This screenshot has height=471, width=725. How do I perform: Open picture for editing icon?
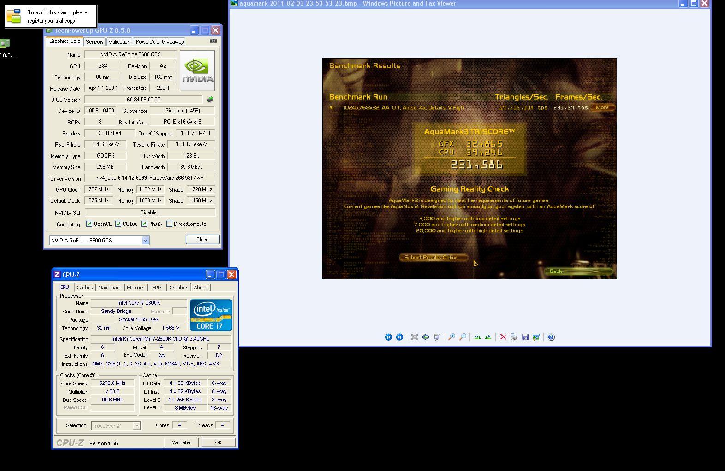click(x=536, y=337)
